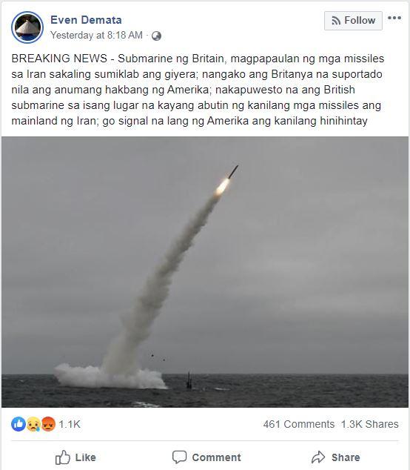410x470 pixels.
Task: Open the three-dot post options menu
Action: (394, 18)
